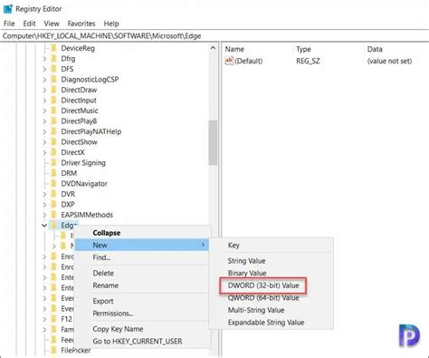429x358 pixels.
Task: Select the DirectPlay8 folder icon
Action: (x=53, y=121)
